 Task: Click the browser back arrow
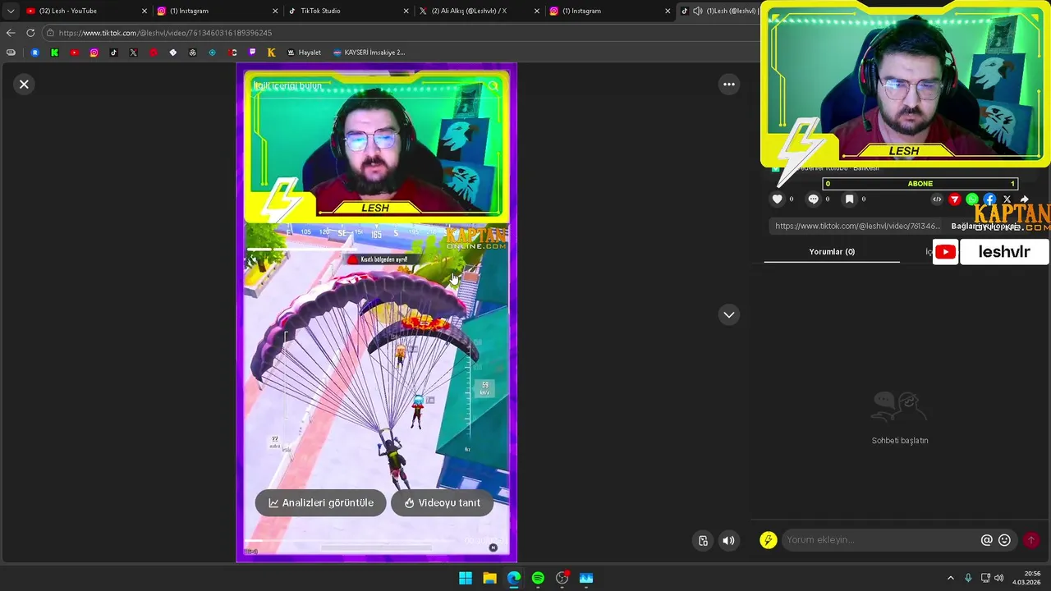point(10,33)
